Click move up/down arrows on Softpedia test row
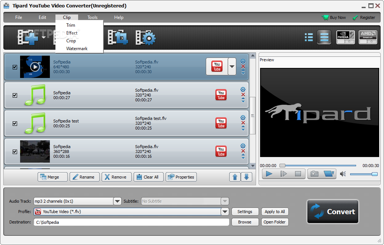 243,128
